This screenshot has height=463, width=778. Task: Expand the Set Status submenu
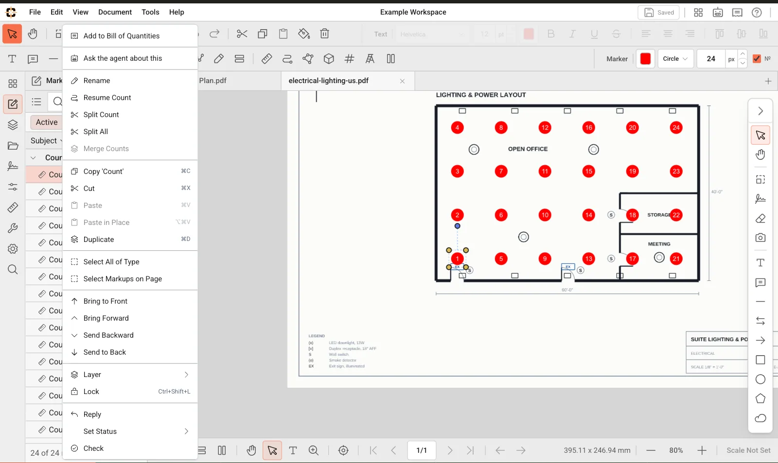(x=130, y=431)
